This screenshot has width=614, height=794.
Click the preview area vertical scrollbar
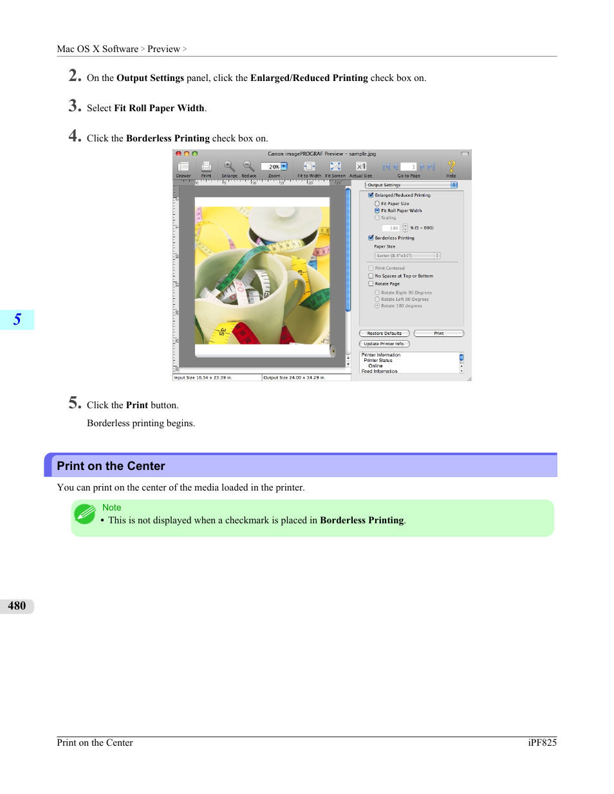click(x=348, y=249)
